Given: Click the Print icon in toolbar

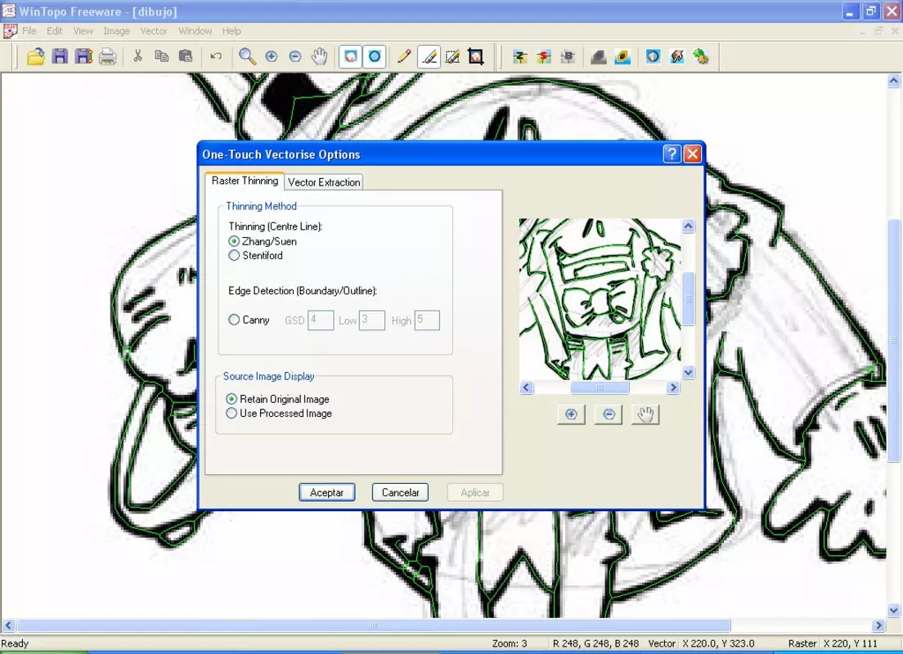Looking at the screenshot, I should point(108,56).
